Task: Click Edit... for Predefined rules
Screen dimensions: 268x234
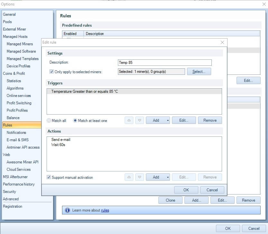Action: point(248,80)
